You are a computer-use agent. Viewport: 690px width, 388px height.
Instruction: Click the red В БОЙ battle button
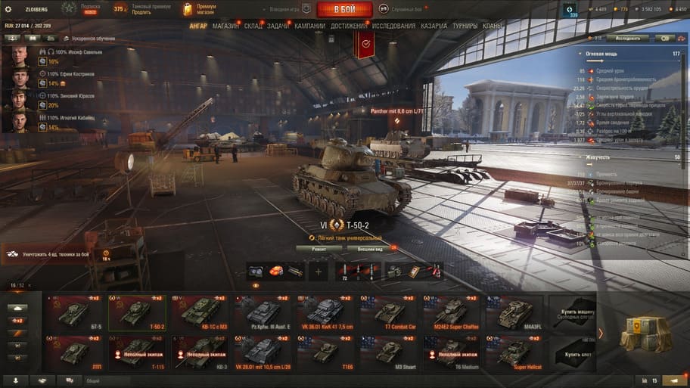pos(344,9)
